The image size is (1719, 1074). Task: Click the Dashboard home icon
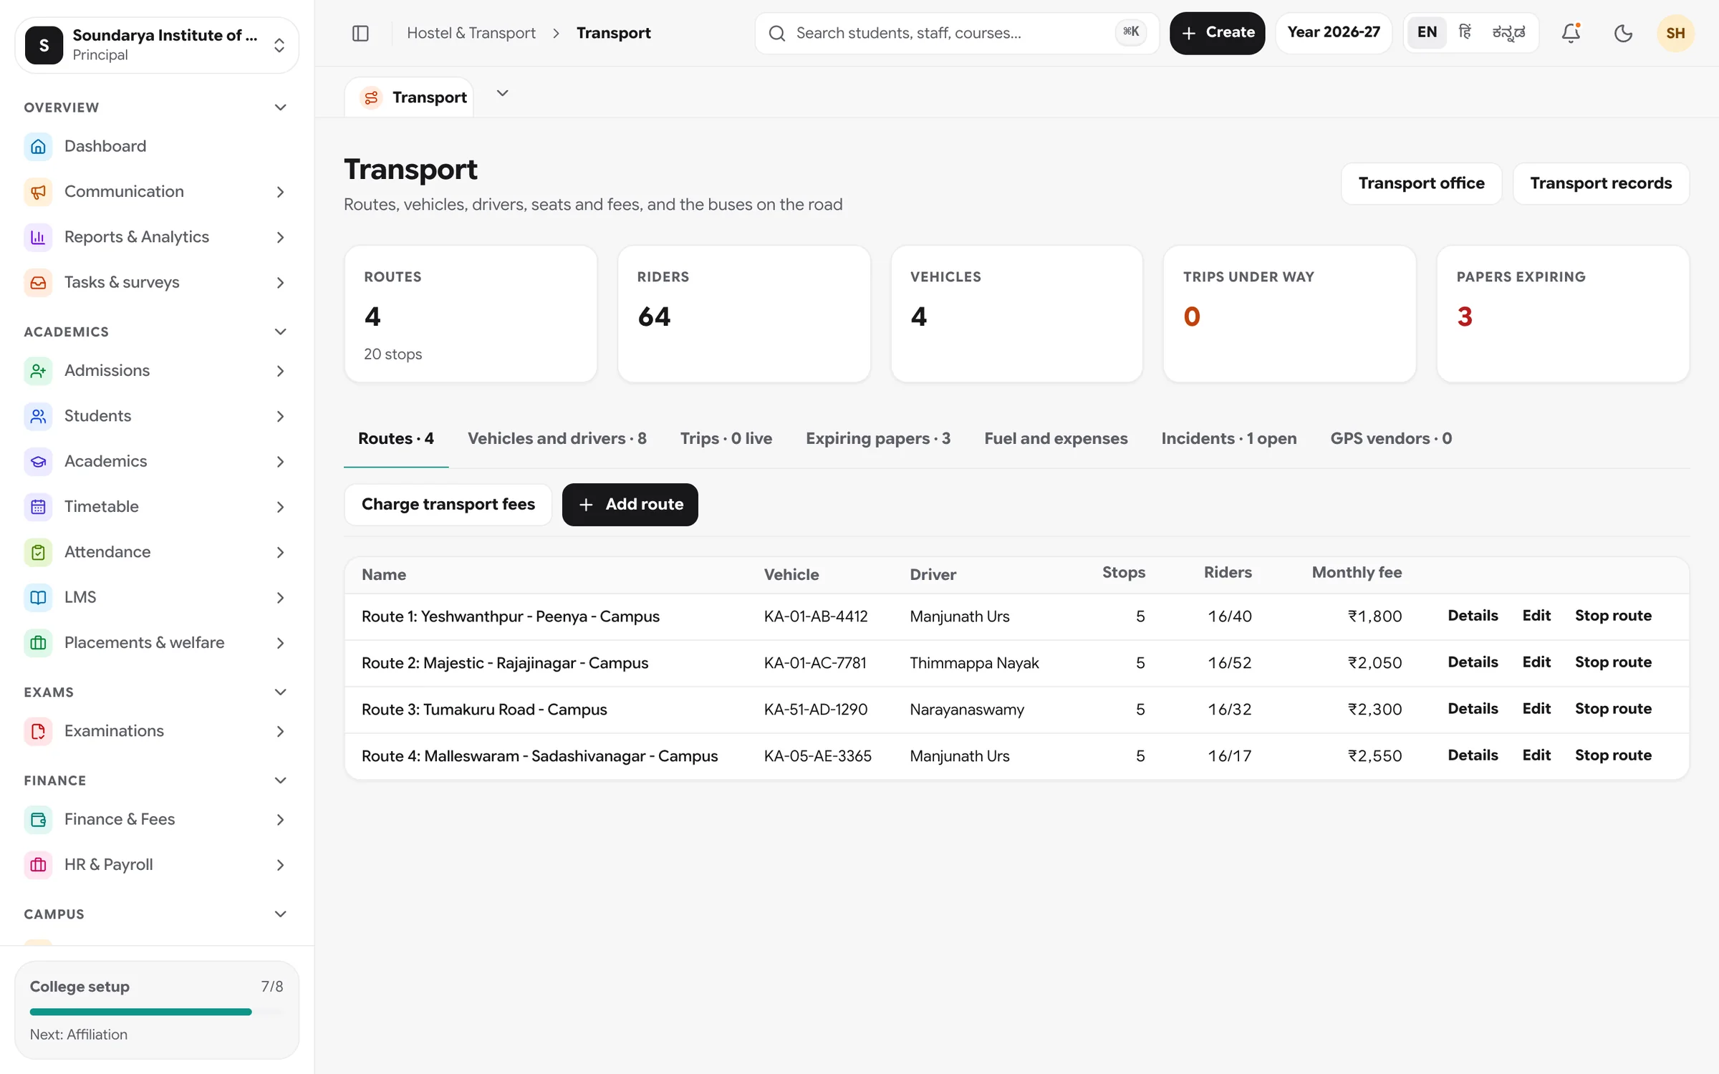click(x=38, y=146)
